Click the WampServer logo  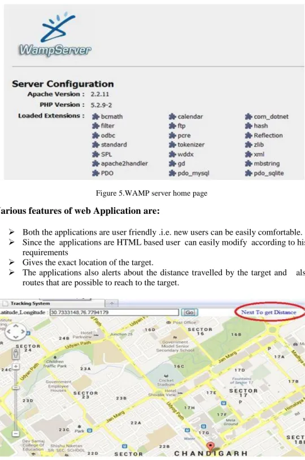[55, 35]
